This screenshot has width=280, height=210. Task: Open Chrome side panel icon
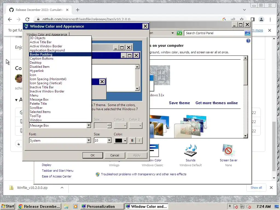point(252,19)
